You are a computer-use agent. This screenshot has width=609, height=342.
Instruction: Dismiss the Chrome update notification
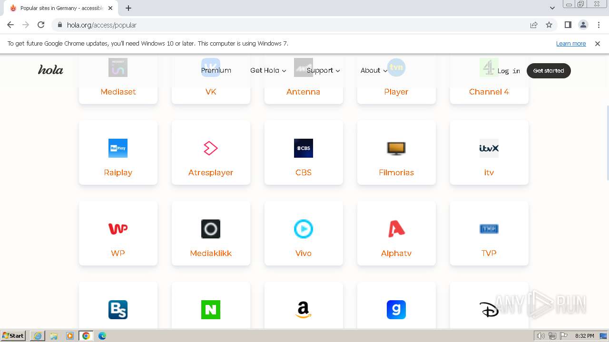(x=598, y=43)
